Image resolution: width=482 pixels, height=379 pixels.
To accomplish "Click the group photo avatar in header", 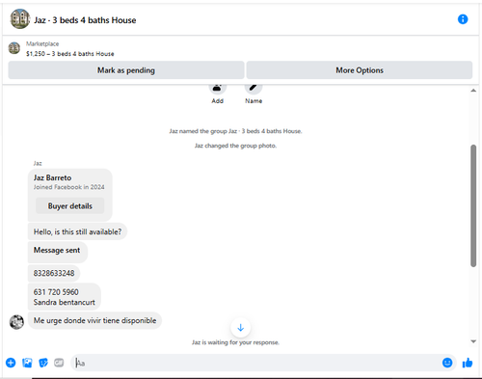I will (x=20, y=19).
